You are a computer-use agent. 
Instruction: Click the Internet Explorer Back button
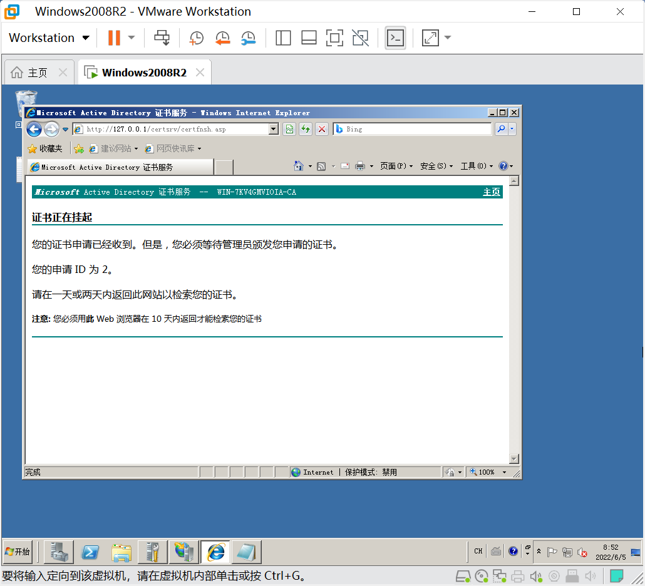click(x=34, y=129)
